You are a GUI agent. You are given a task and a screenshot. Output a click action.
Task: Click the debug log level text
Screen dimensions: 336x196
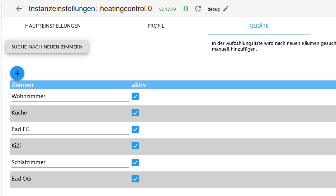(x=213, y=9)
